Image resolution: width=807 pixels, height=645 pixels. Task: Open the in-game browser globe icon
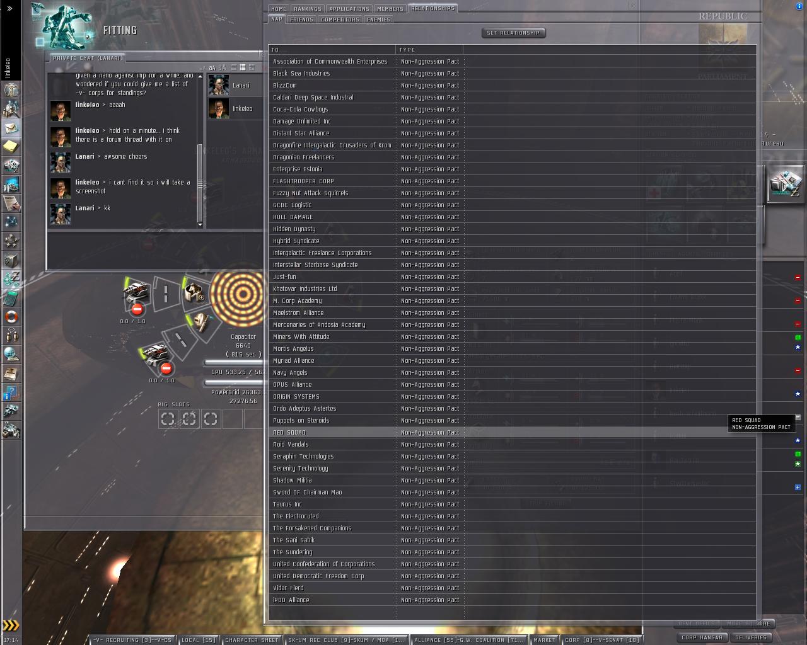coord(11,355)
